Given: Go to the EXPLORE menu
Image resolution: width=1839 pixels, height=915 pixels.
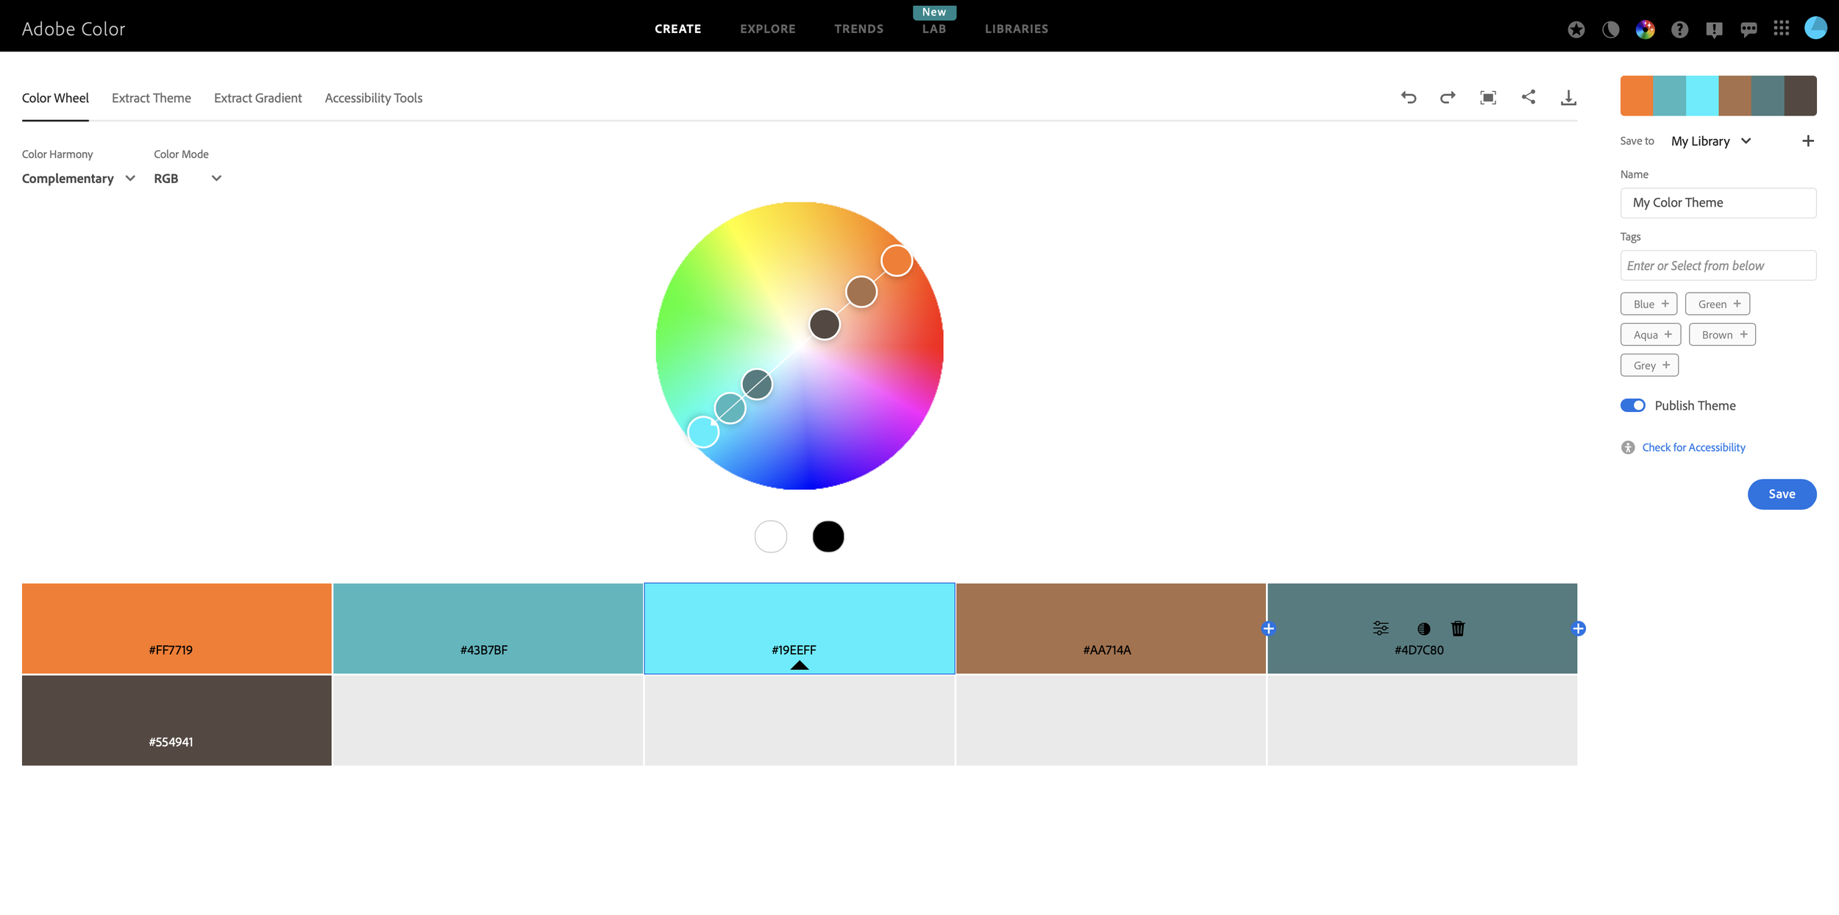Looking at the screenshot, I should (x=767, y=29).
